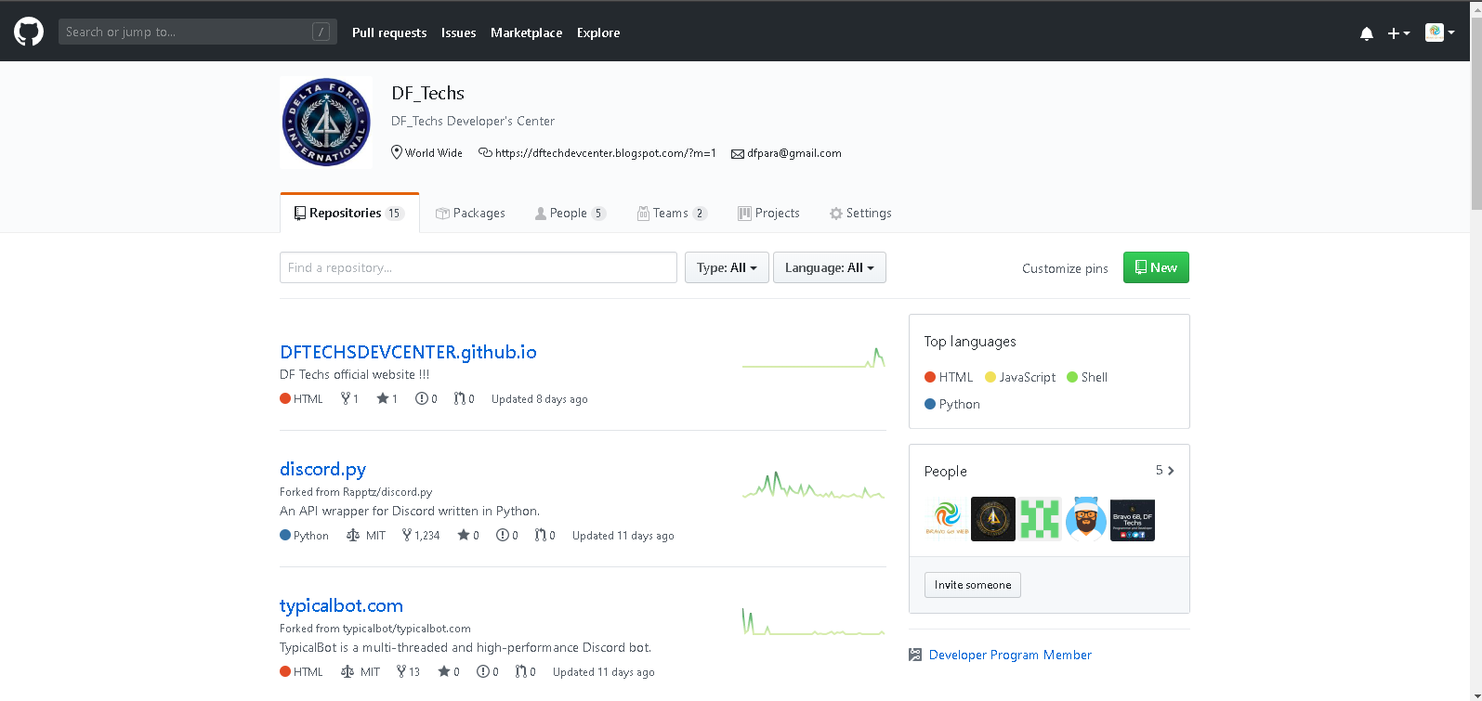Click the 1,234 forks icon for discord.py
This screenshot has height=701, width=1482.
[407, 535]
